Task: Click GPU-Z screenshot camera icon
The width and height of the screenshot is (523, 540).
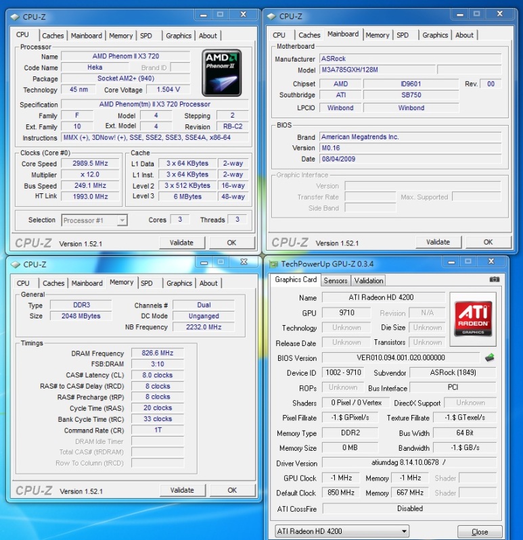Action: [x=495, y=279]
